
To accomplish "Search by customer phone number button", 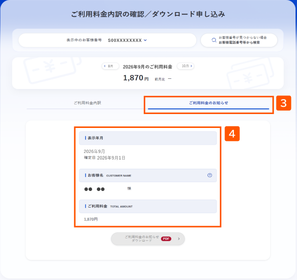I will [239, 40].
